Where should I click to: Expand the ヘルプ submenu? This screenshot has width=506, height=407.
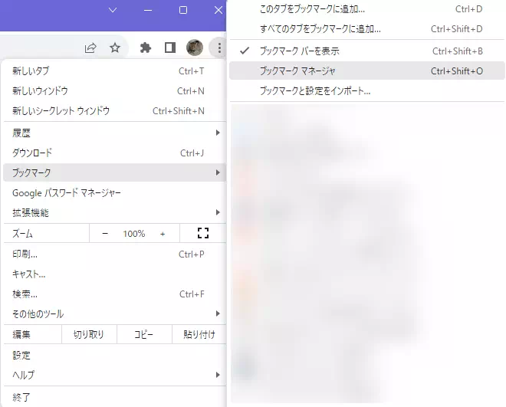113,375
